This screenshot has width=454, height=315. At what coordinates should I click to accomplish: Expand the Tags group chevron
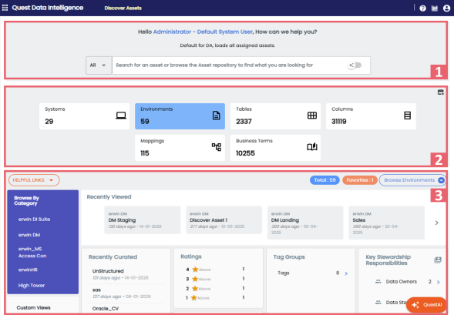(346, 273)
